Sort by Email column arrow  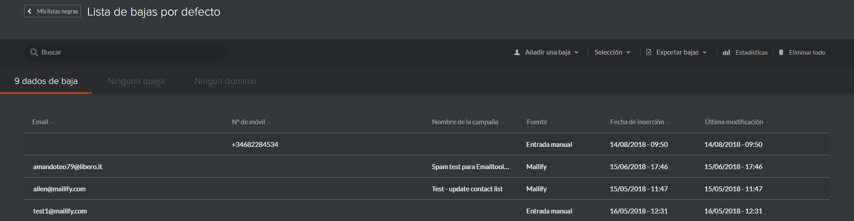tap(52, 122)
